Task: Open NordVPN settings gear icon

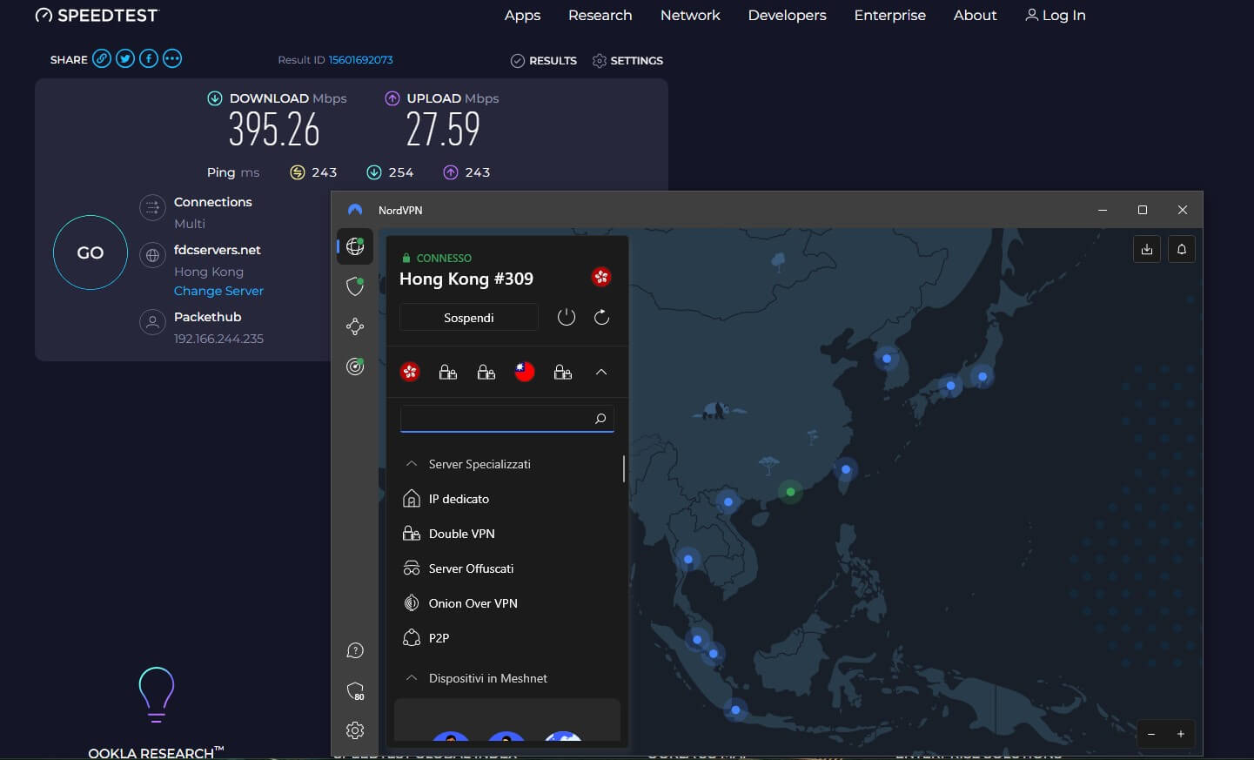Action: point(355,730)
